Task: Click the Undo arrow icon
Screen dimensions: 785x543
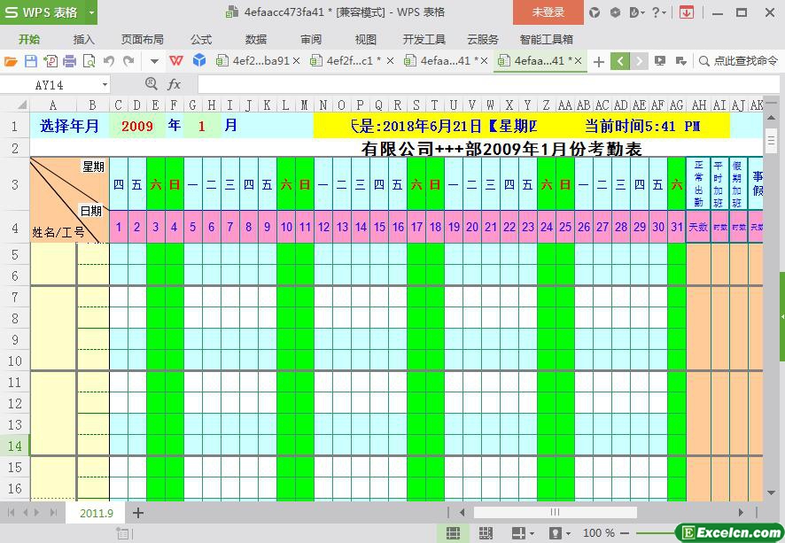Action: click(109, 61)
